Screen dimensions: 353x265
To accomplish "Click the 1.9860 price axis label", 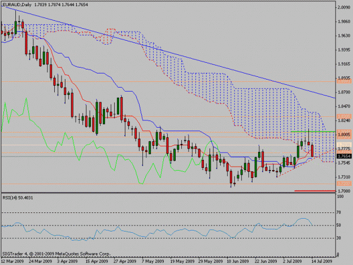I will click(344, 21).
